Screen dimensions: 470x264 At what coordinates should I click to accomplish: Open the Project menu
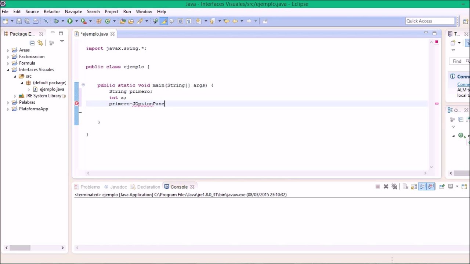click(x=112, y=12)
